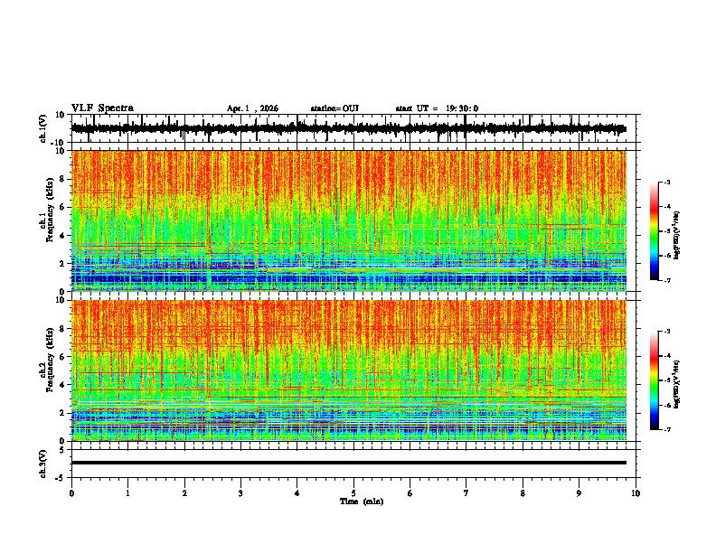Image resolution: width=716 pixels, height=553 pixels.
Task: Click the time axis tick label "7"
Action: (466, 493)
